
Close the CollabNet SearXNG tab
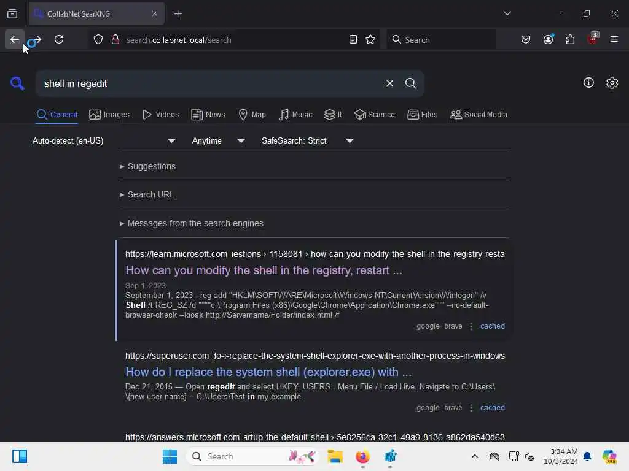coord(154,14)
